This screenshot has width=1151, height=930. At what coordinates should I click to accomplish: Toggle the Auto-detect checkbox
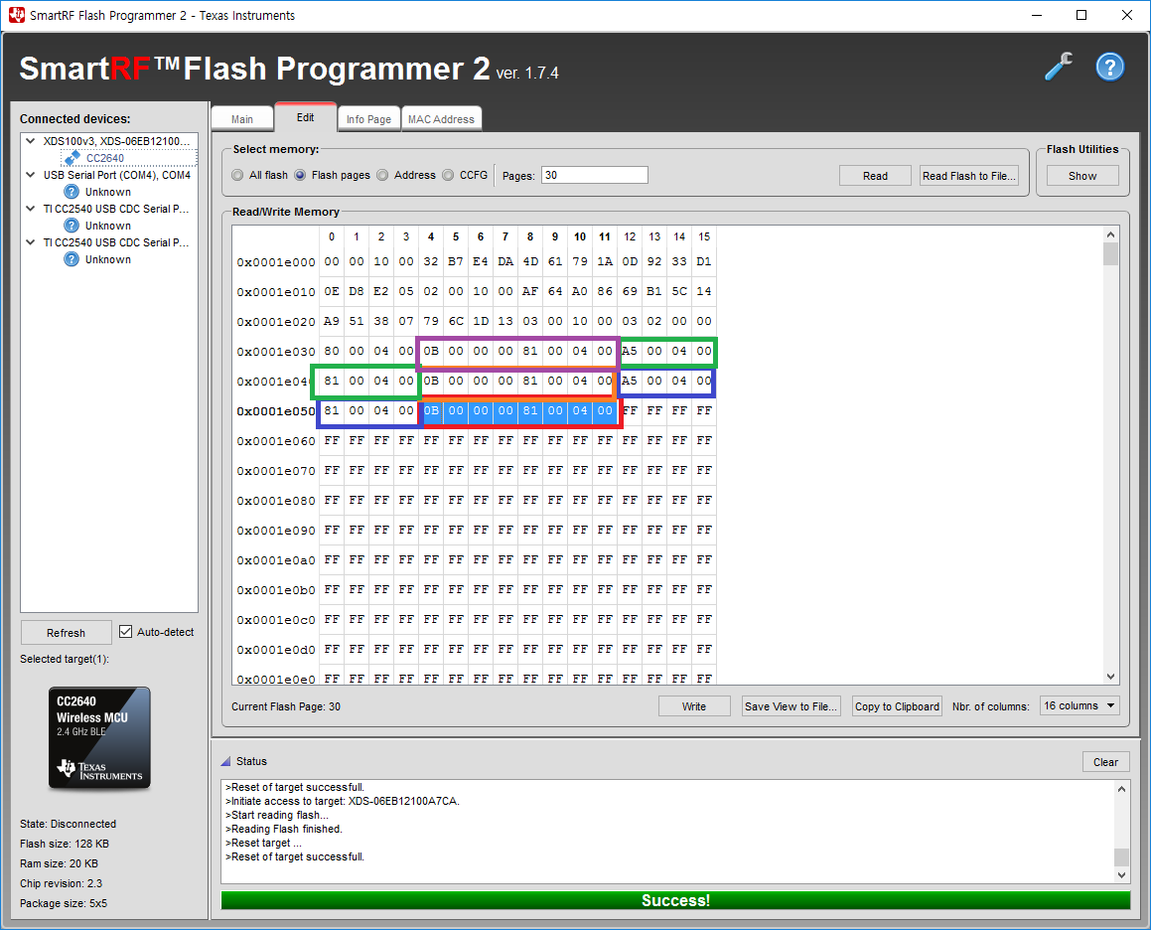point(125,632)
